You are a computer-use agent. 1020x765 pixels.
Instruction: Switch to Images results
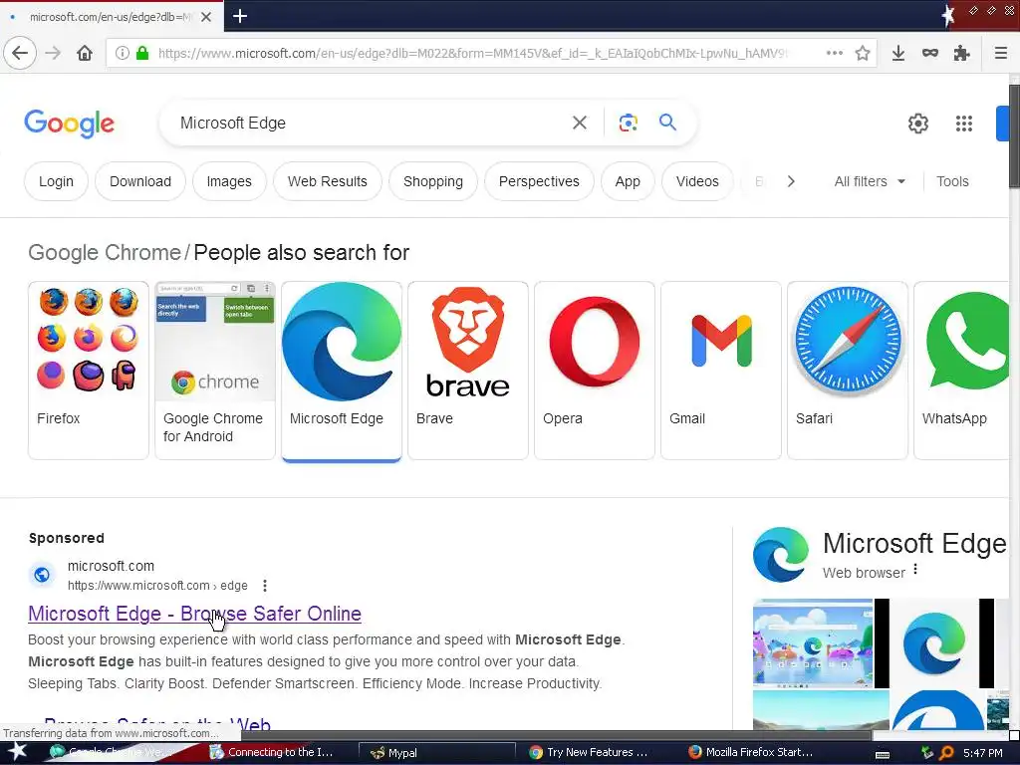click(x=229, y=181)
